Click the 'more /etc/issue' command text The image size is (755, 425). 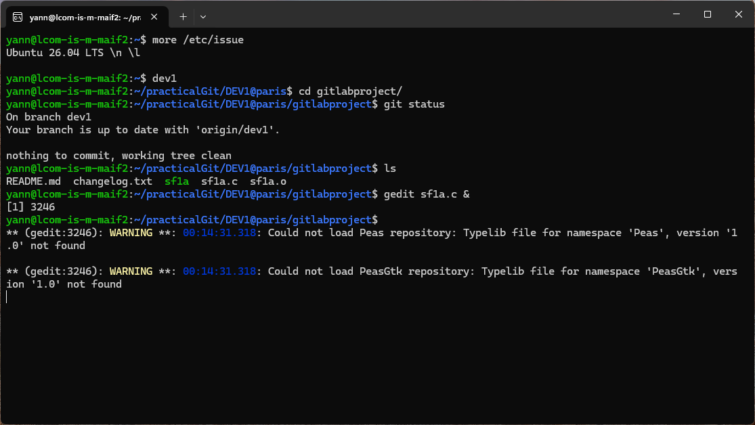point(198,40)
